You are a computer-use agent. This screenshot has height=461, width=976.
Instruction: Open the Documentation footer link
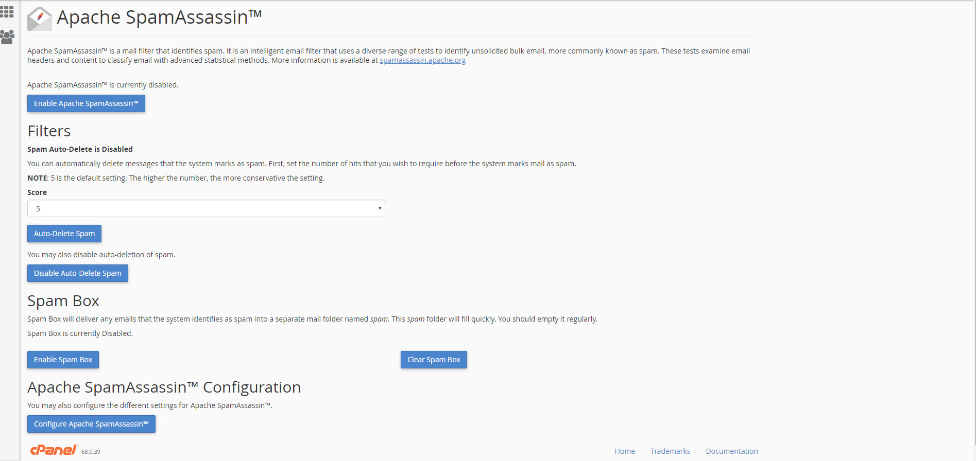(x=731, y=451)
